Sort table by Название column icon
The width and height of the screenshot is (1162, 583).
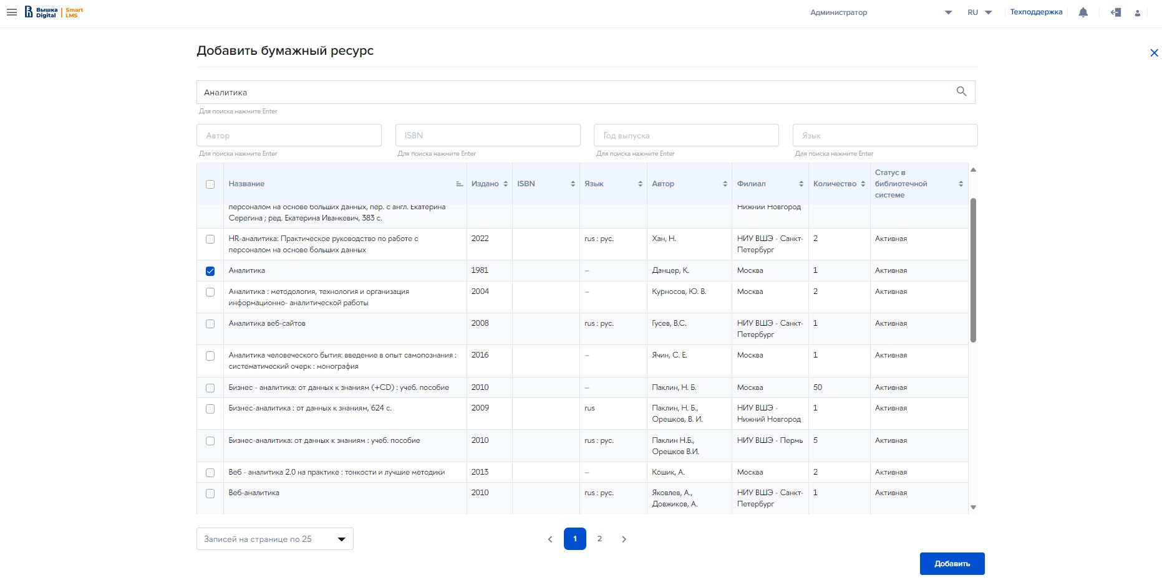click(x=459, y=184)
